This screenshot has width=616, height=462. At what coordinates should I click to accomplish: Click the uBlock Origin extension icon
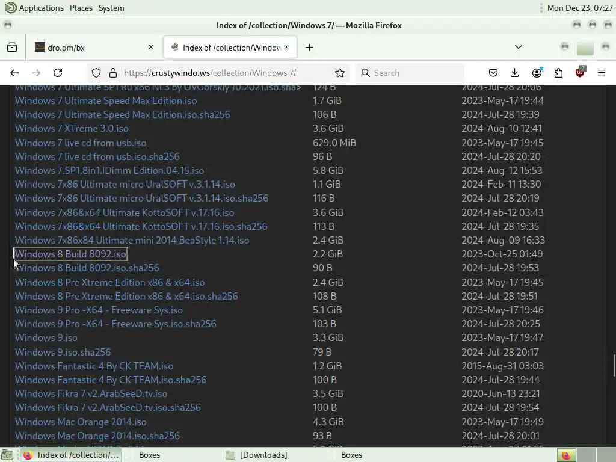(x=581, y=73)
